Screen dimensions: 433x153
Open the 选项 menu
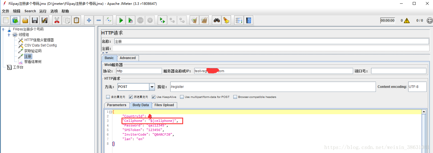[x=54, y=11]
